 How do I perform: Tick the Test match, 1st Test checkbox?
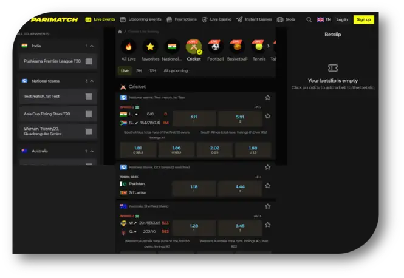pyautogui.click(x=89, y=97)
